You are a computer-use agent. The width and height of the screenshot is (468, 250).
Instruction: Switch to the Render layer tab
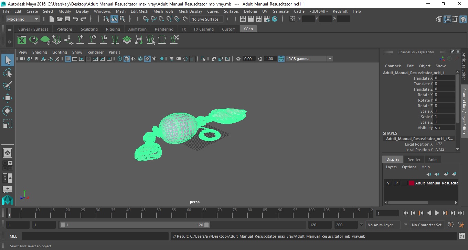click(414, 160)
